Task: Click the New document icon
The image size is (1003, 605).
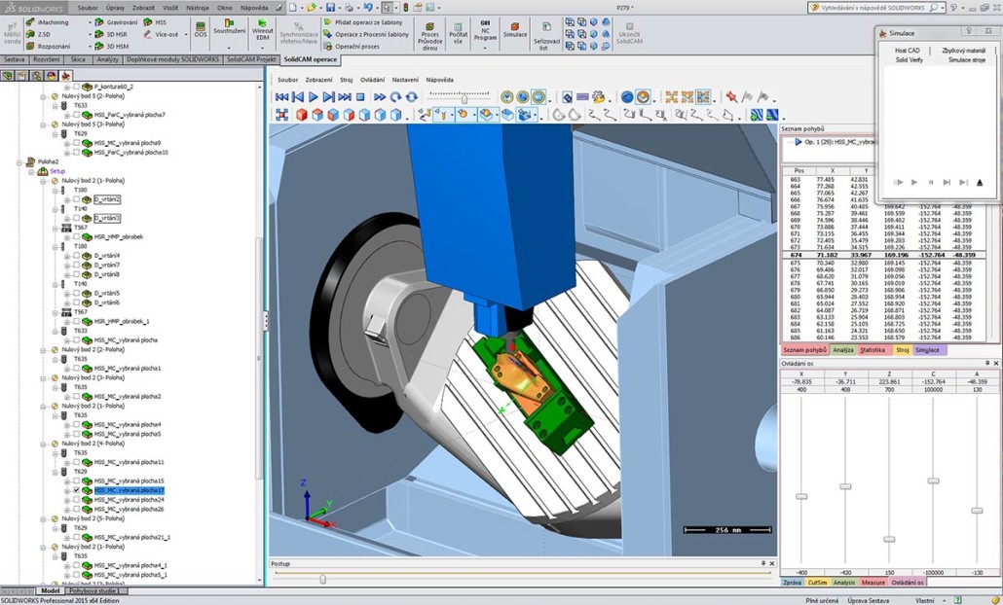Action: click(292, 8)
